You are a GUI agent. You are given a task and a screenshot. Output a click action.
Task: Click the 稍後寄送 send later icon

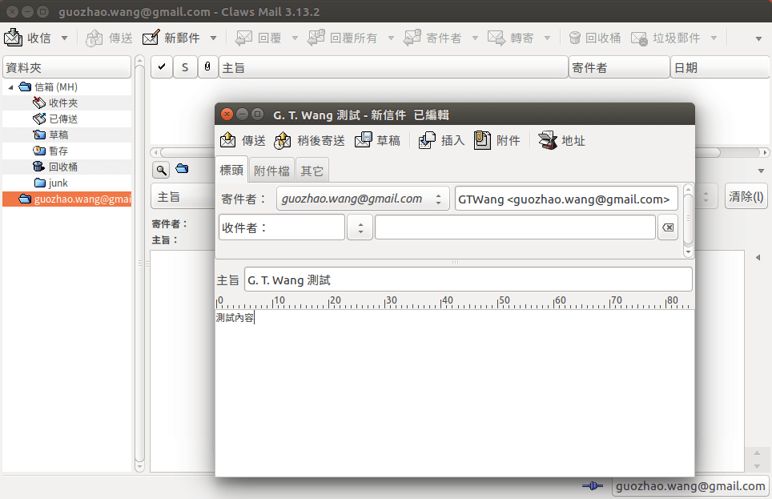click(x=303, y=139)
